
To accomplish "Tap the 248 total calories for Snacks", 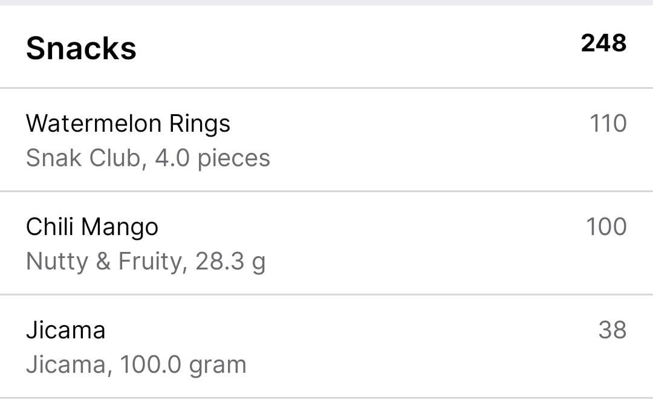I will pyautogui.click(x=603, y=44).
